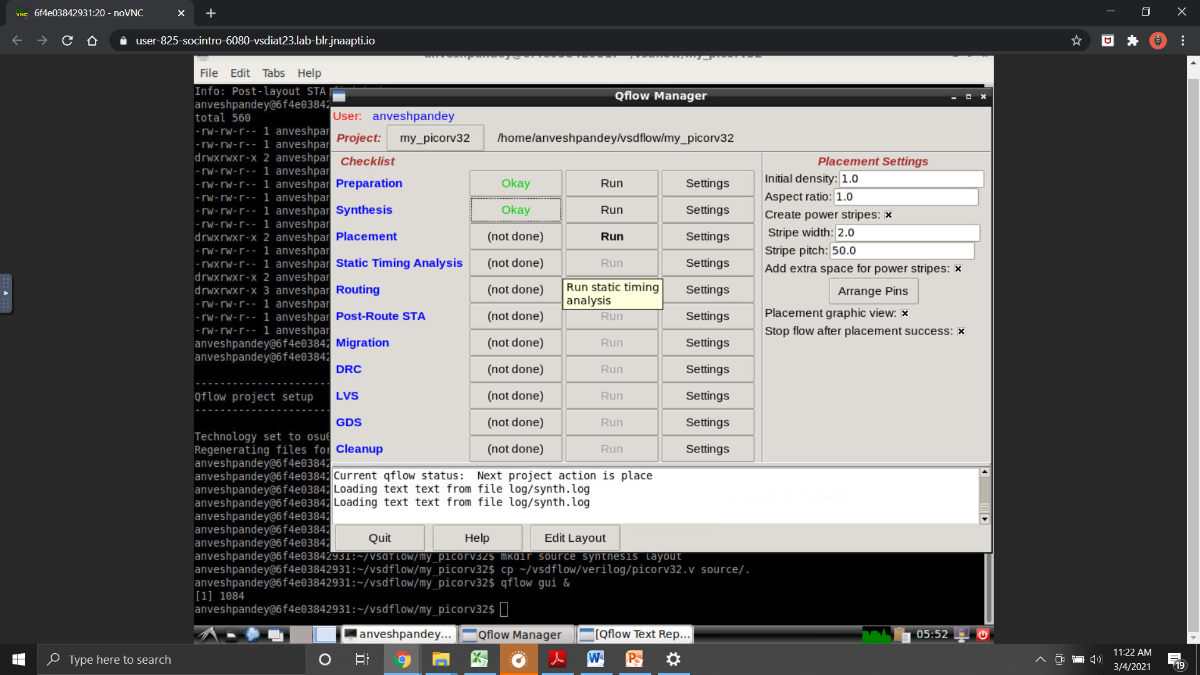1200x675 pixels.
Task: Click the Qflow Manager title bar icon
Action: coord(338,96)
